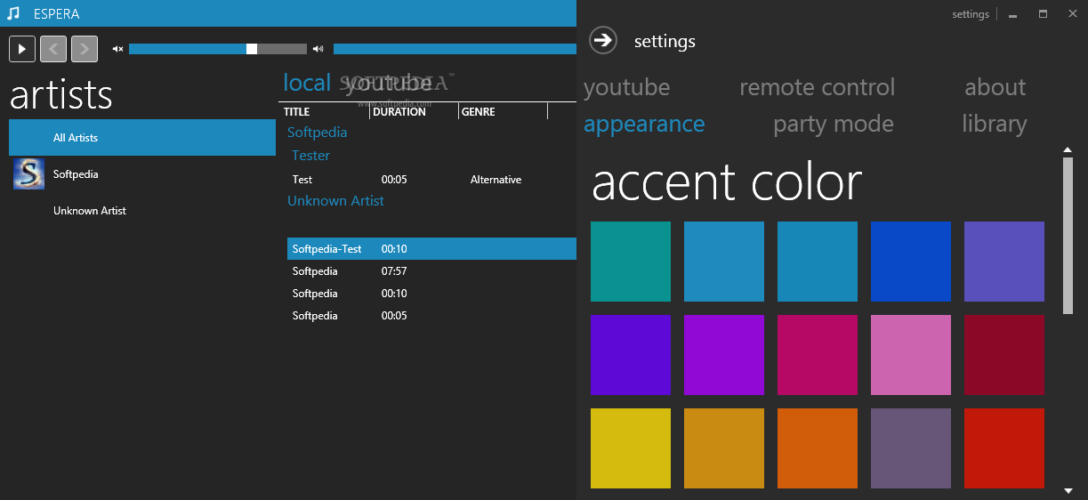Choose the teal accent color swatch

[x=631, y=262]
